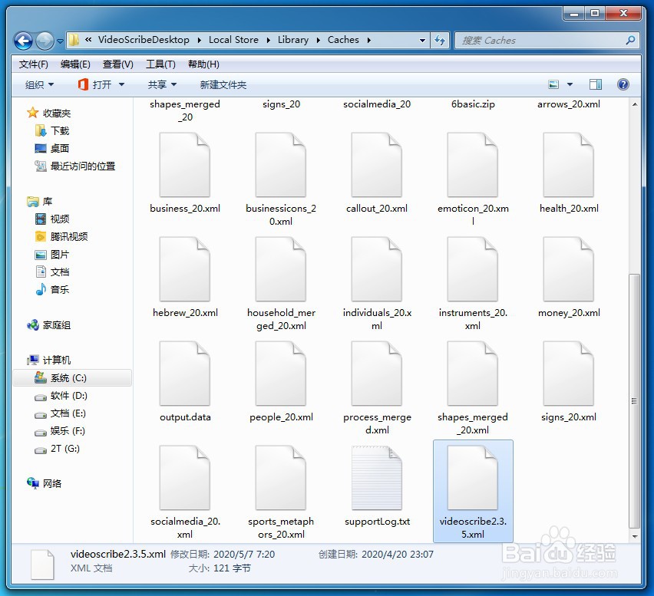Click the blue help question icon
654x596 pixels.
pyautogui.click(x=623, y=84)
